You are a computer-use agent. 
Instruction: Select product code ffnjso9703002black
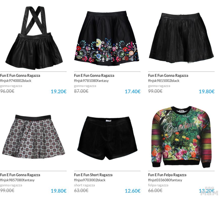(x=90, y=180)
